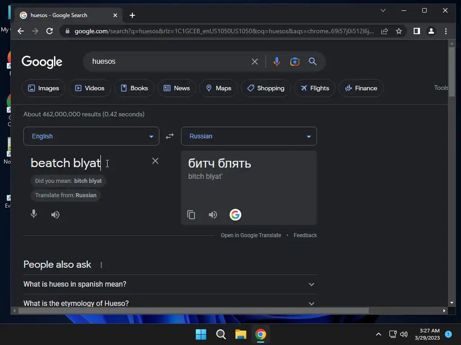Reload the current Google page
Image resolution: width=461 pixels, height=345 pixels.
click(50, 31)
